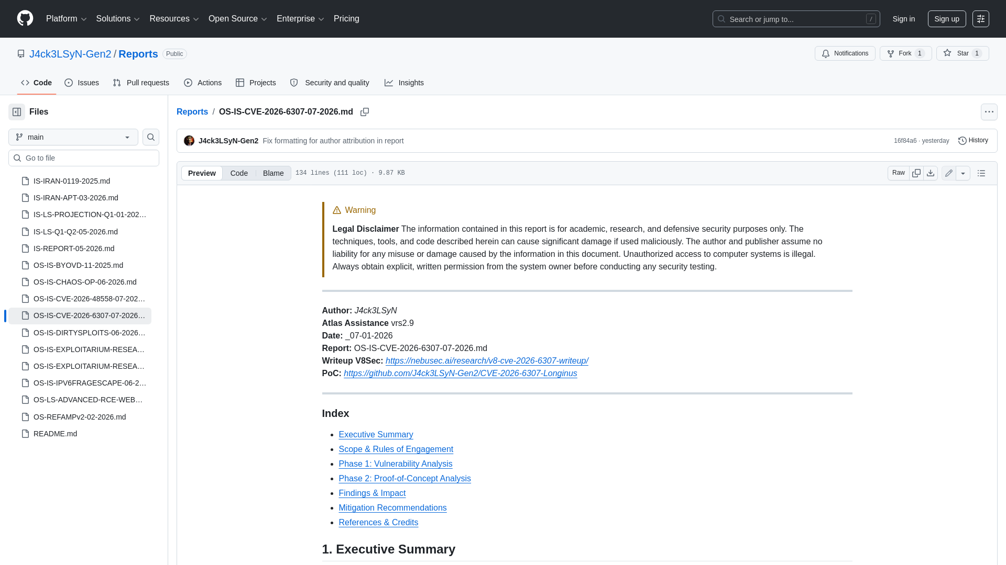Open the outline list icon
The width and height of the screenshot is (1006, 565).
coord(981,173)
